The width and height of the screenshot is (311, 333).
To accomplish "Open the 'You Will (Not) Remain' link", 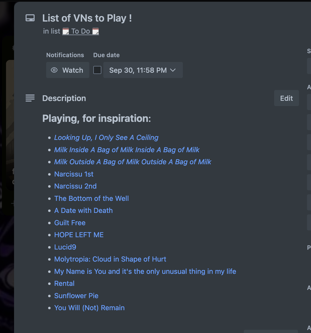I will (89, 308).
